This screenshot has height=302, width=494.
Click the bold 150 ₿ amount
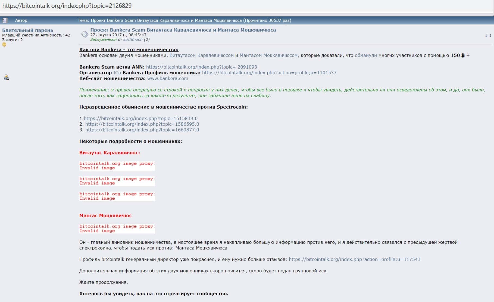click(458, 55)
